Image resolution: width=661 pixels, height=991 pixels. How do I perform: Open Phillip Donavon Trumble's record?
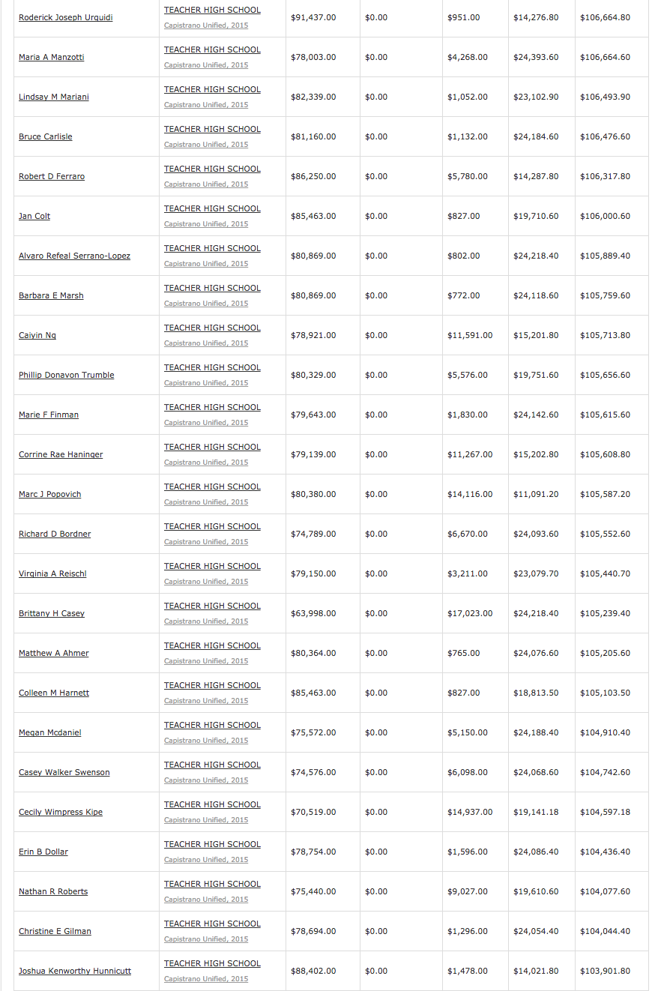pos(66,375)
